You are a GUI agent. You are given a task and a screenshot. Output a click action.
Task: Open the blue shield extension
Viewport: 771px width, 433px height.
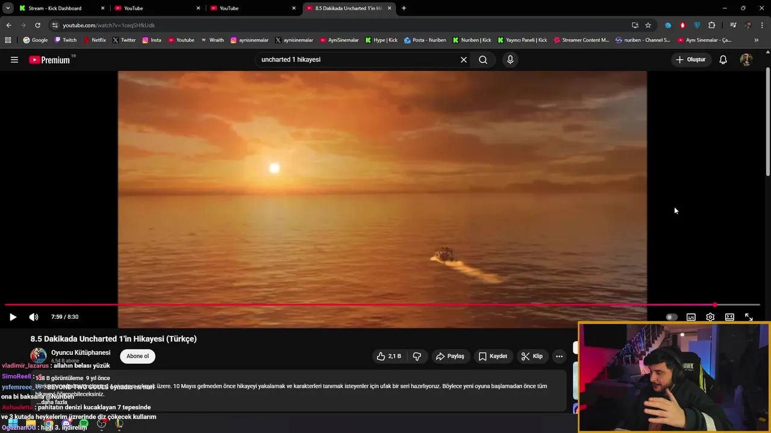(697, 25)
